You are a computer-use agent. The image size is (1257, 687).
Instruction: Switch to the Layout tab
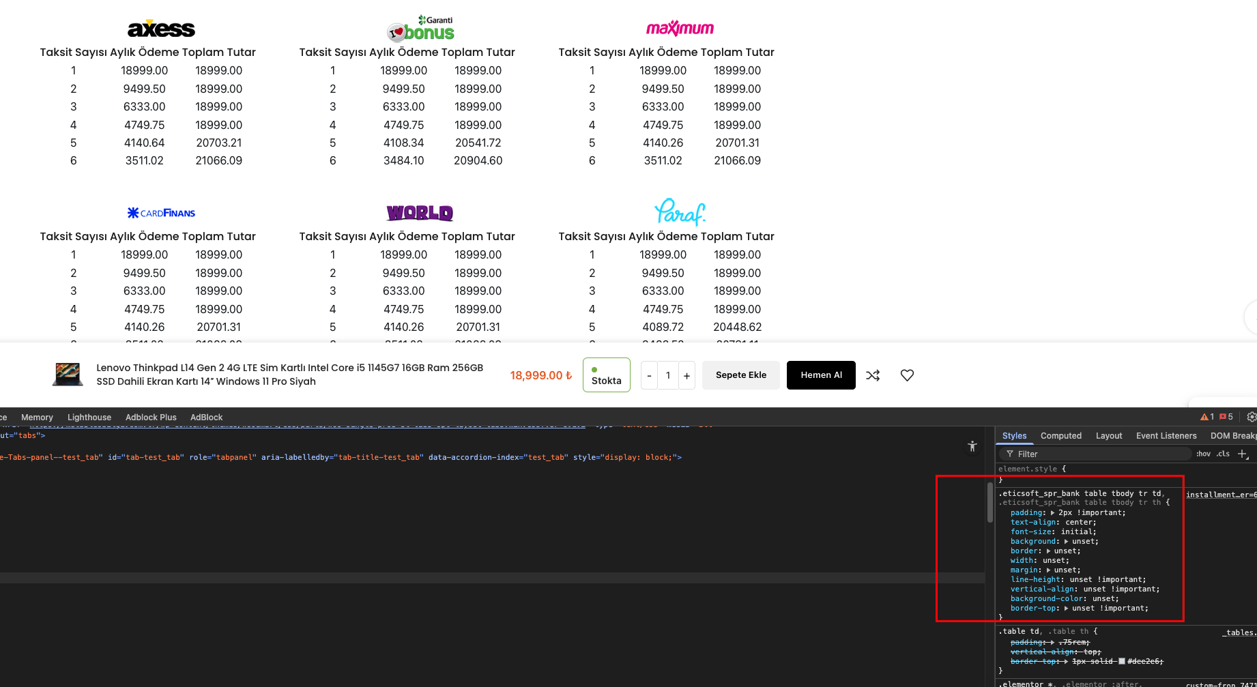coord(1109,436)
